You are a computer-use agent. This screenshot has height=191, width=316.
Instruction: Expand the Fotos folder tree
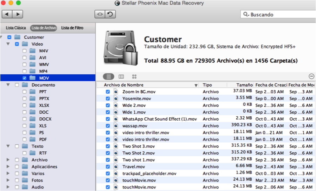click(8, 180)
